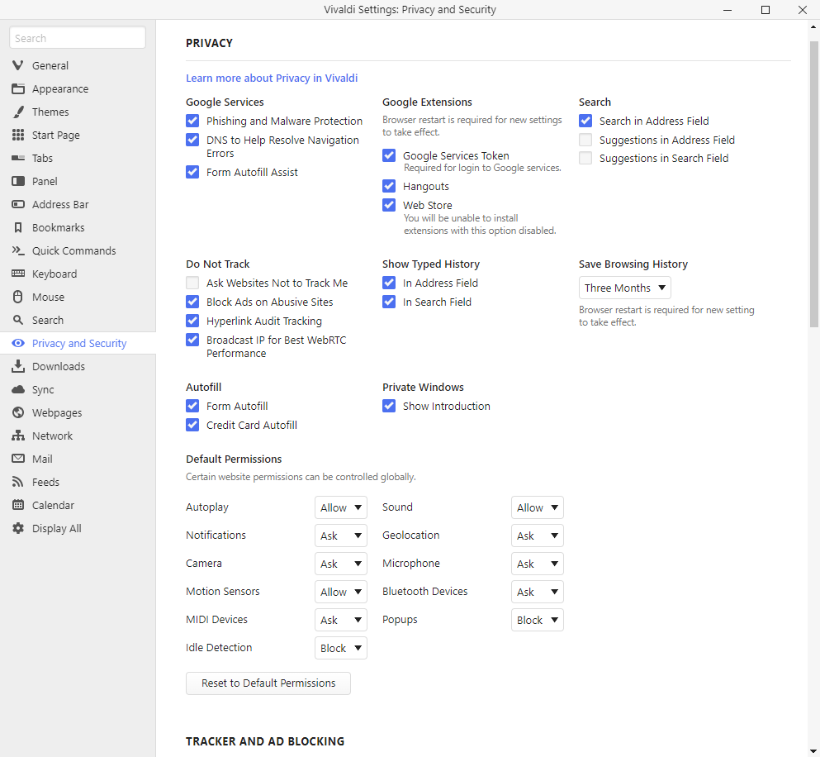Open the Popups permission dropdown

point(538,620)
